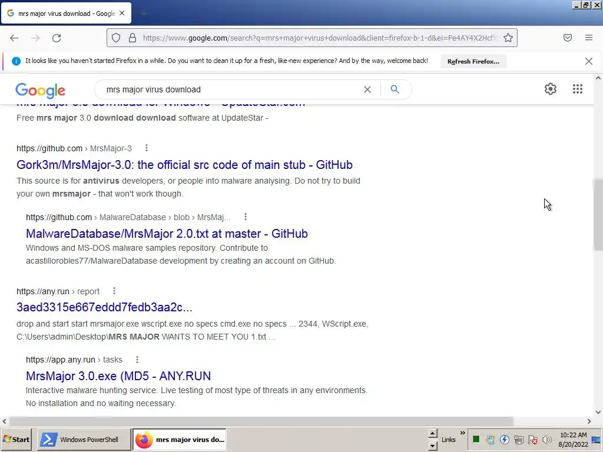Screen dimensions: 603x452
Task: Click taskbar toolbar down stepper arrow
Action: tap(433, 446)
